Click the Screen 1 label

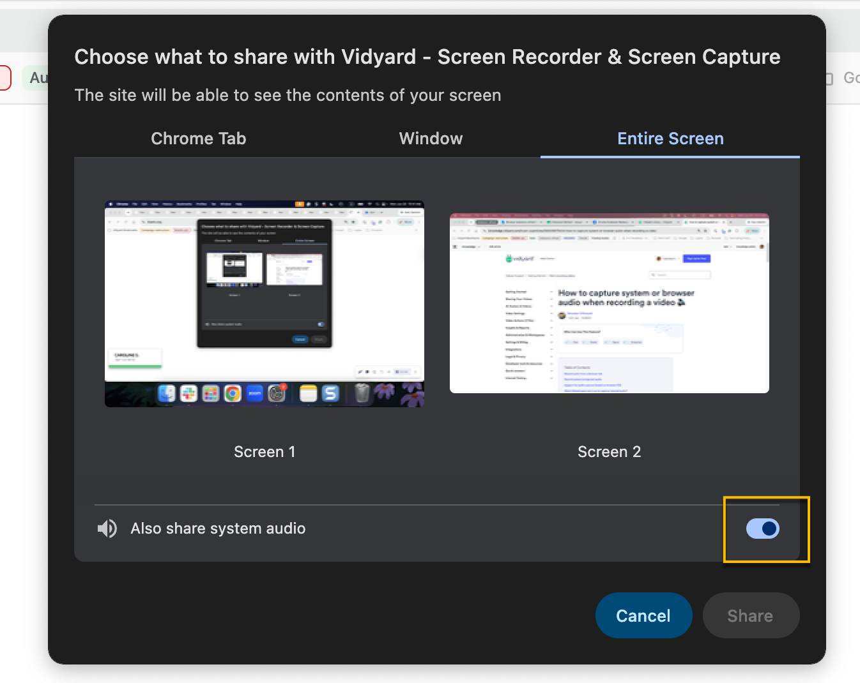265,452
